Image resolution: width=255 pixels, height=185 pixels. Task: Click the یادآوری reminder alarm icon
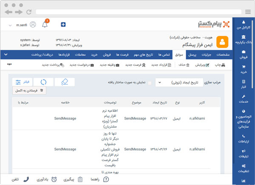54,179
